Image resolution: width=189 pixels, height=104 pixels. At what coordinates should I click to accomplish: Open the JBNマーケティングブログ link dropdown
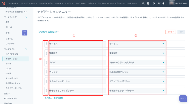pos(137,62)
